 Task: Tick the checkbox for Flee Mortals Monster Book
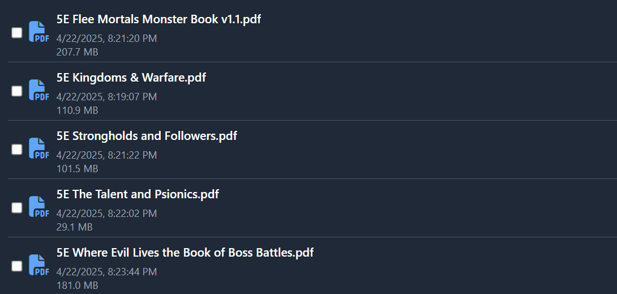pyautogui.click(x=17, y=33)
